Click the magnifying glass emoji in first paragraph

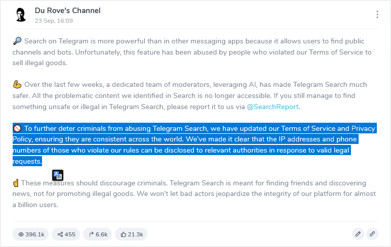(x=17, y=41)
